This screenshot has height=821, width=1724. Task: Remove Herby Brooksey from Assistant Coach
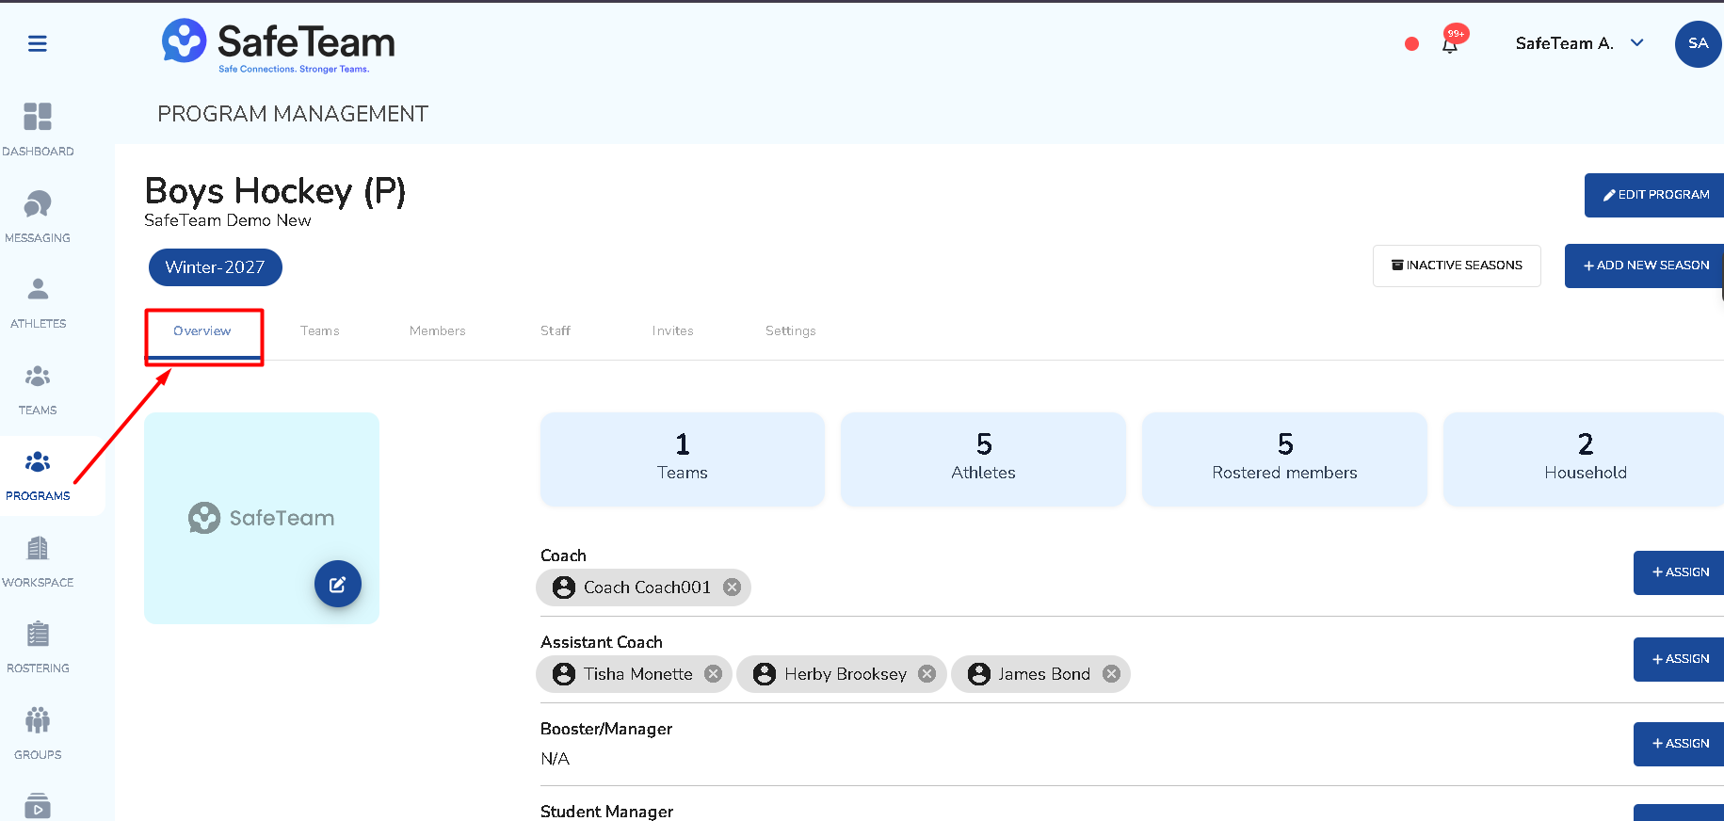coord(926,674)
